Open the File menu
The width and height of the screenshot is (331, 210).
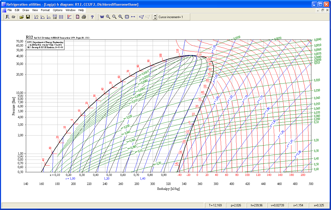10,10
